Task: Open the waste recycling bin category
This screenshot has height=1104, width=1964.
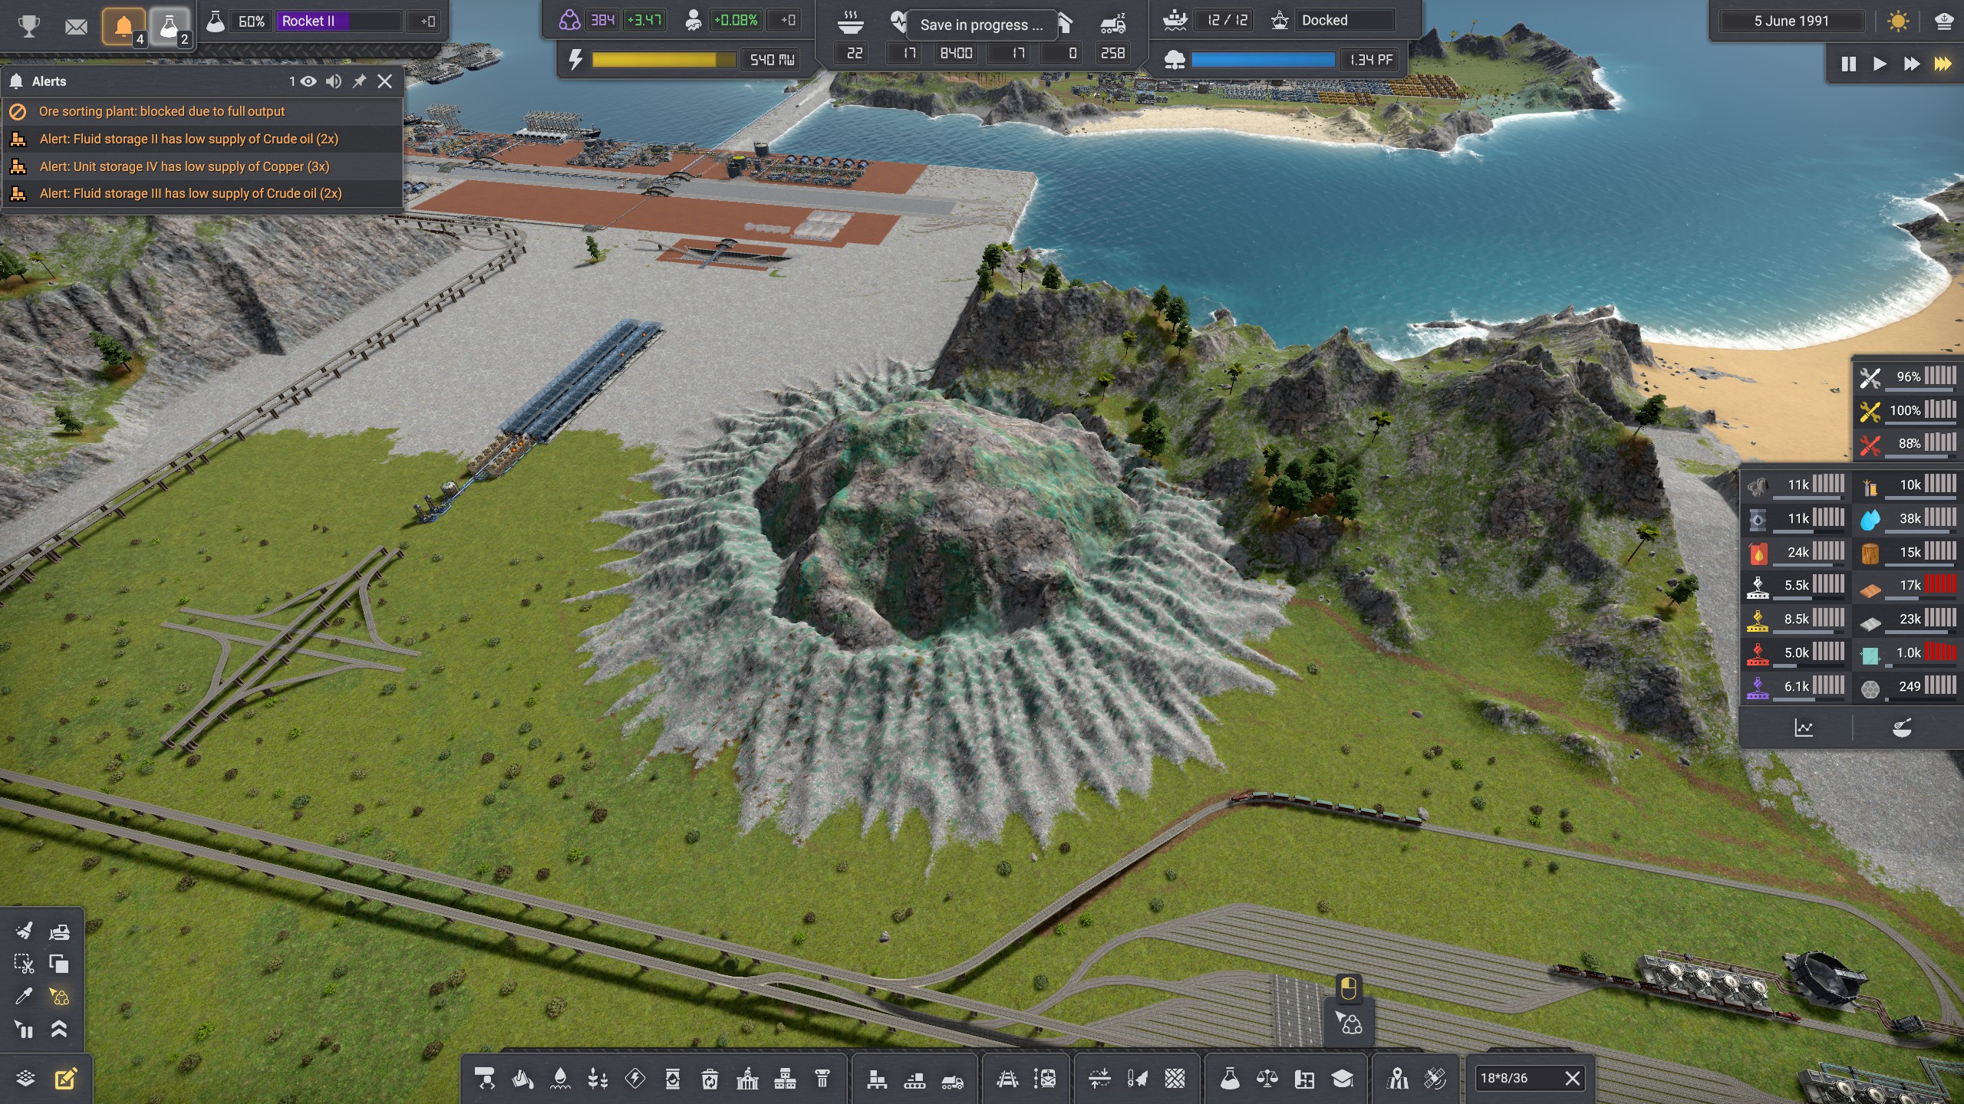Action: tap(710, 1079)
